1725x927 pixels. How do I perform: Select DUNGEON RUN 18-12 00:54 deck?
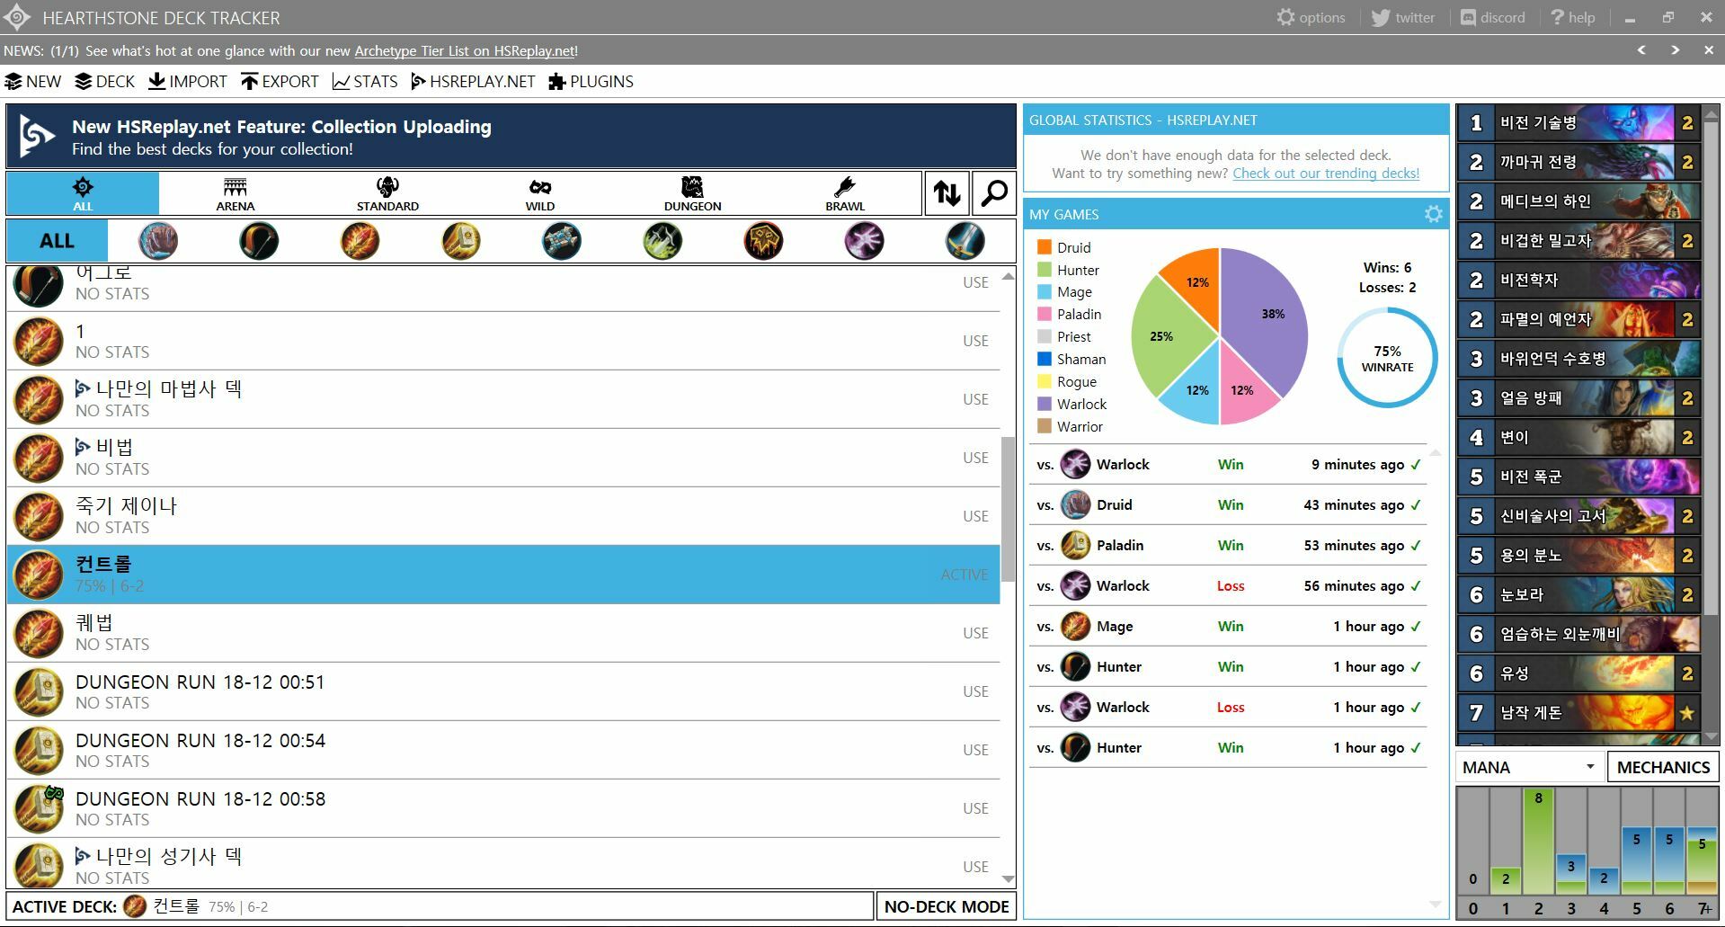click(x=503, y=750)
